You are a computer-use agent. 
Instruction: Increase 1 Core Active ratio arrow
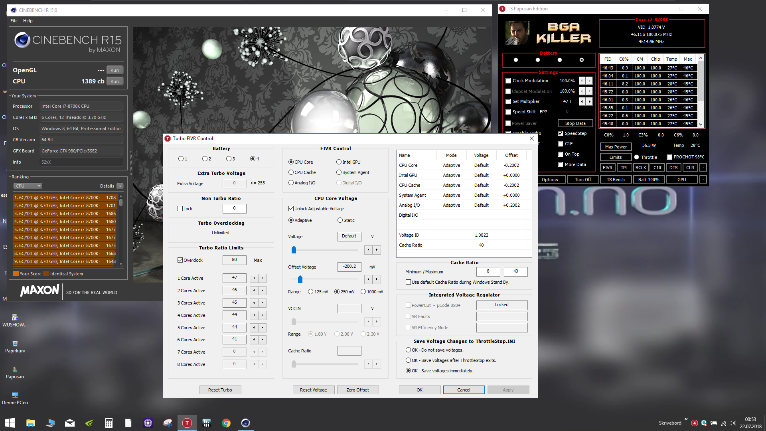click(x=262, y=278)
